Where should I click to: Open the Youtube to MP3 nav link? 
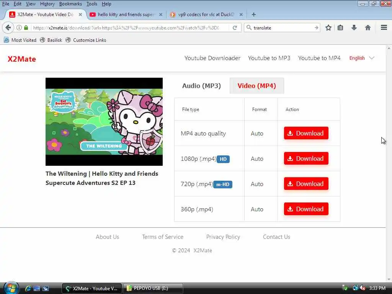269,58
